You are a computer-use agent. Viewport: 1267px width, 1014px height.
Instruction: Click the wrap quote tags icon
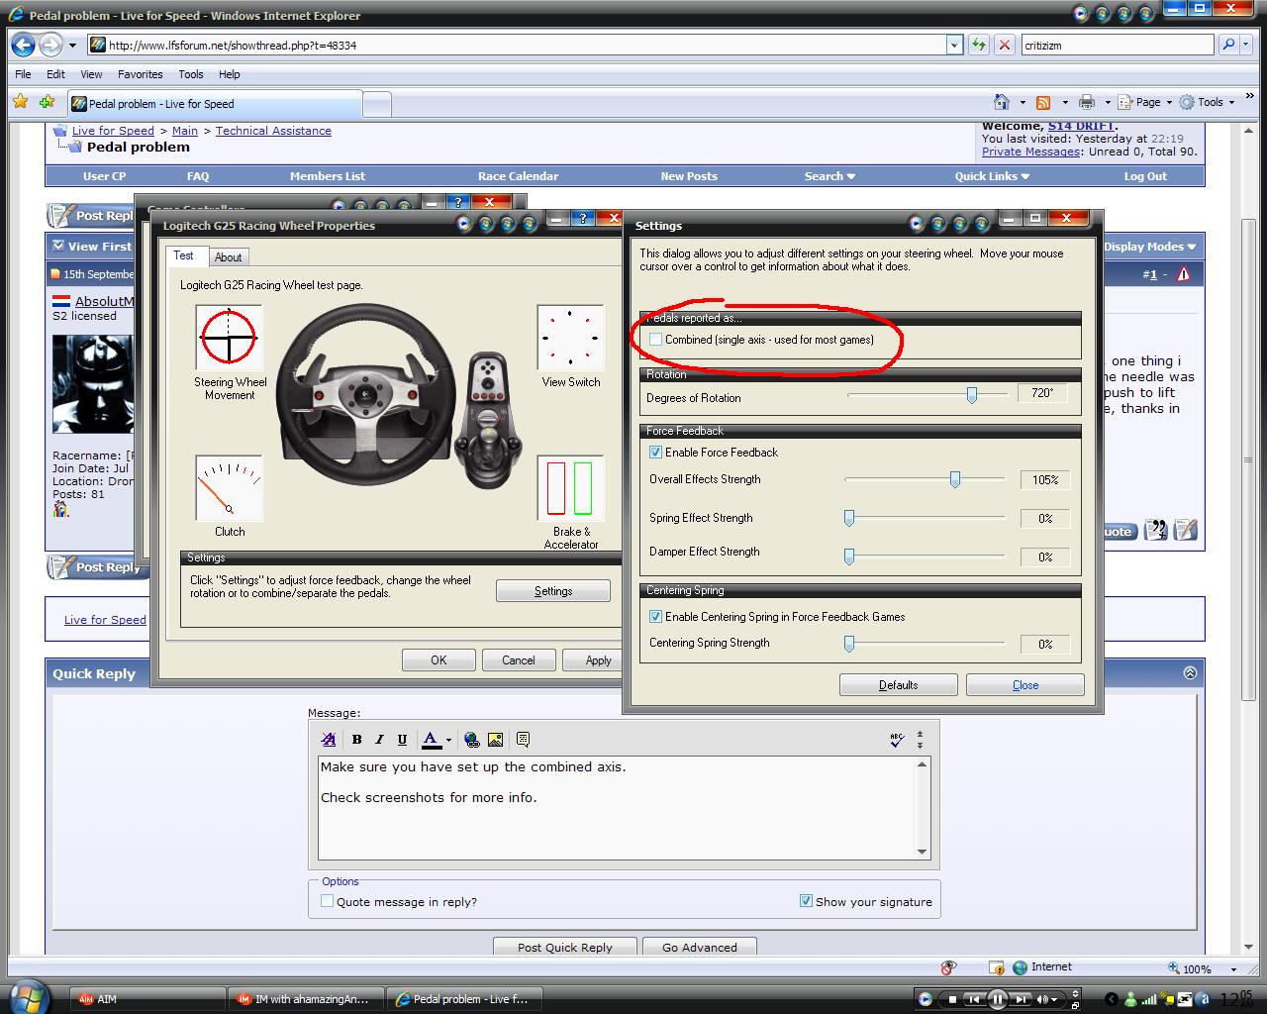coord(523,740)
